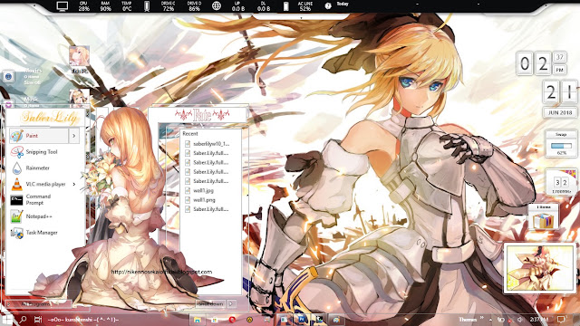Open taskbar search magnifier
The width and height of the screenshot is (580, 326).
coord(23,320)
